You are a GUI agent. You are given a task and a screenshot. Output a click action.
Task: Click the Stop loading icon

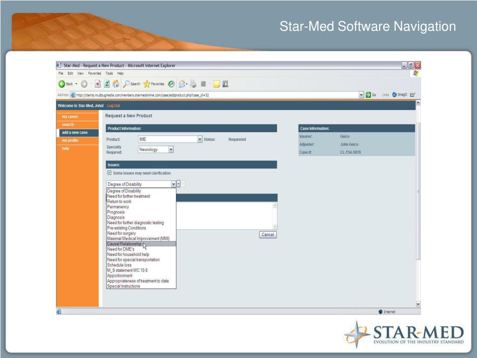(x=98, y=84)
